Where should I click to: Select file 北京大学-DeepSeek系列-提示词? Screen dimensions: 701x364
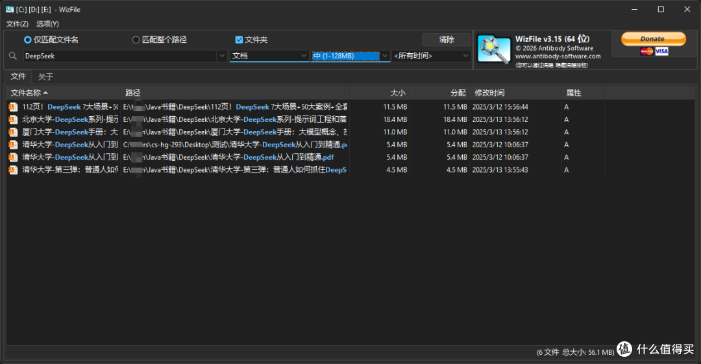[x=70, y=119]
